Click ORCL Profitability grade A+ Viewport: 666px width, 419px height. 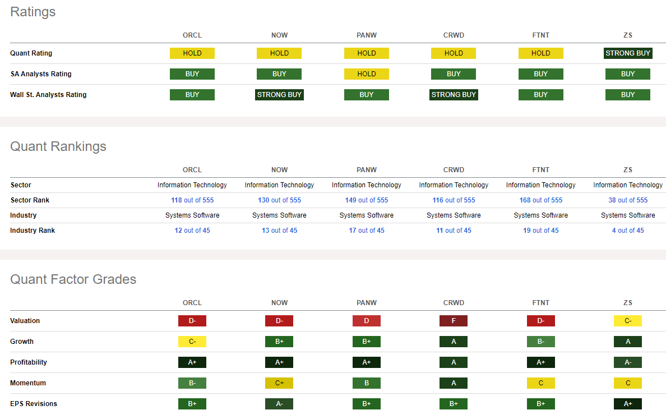click(x=192, y=362)
